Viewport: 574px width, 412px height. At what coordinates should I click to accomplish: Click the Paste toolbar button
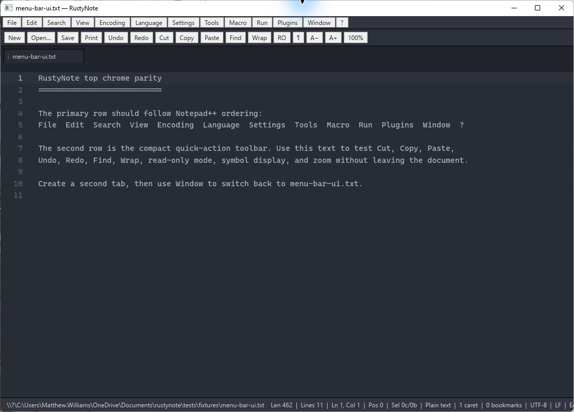tap(211, 37)
